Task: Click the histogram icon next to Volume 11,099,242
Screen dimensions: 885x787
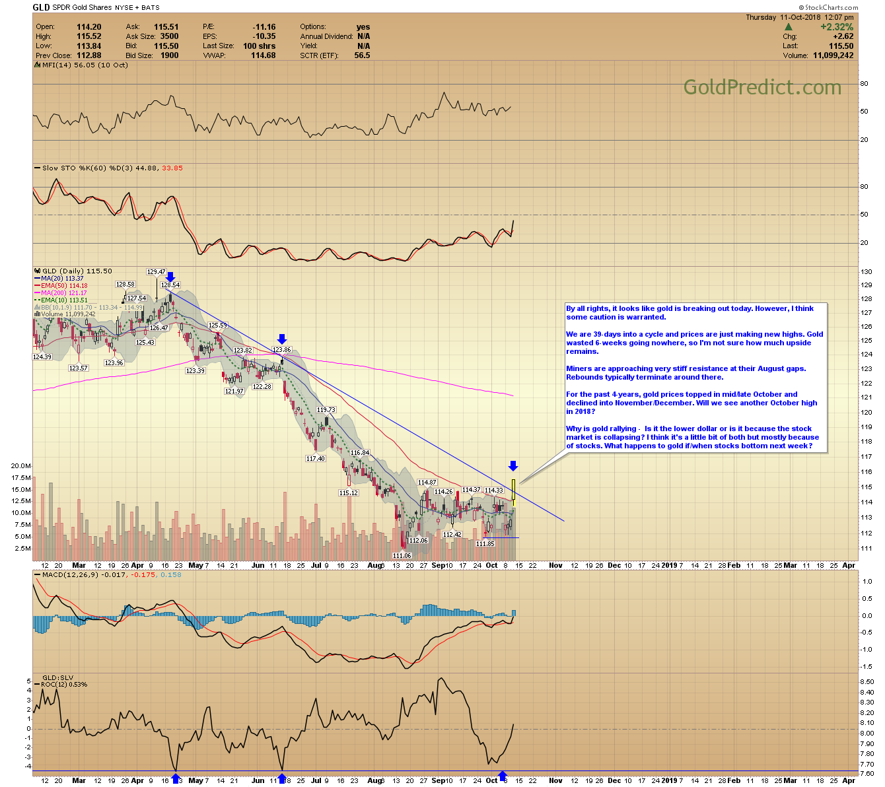Action: click(36, 314)
